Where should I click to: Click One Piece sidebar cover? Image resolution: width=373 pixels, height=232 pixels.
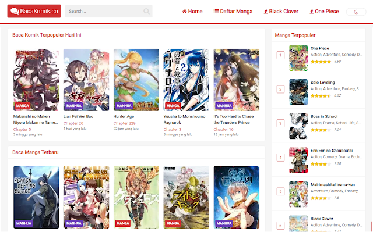(298, 58)
